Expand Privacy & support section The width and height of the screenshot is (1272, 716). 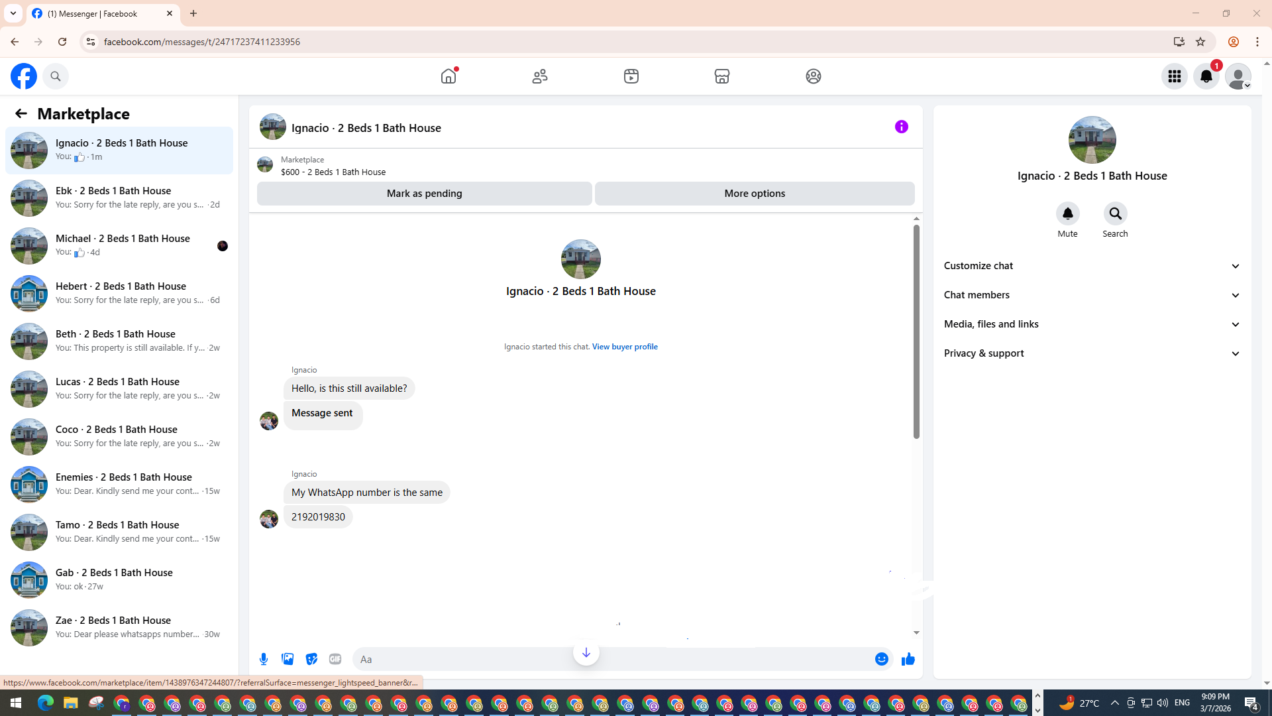pyautogui.click(x=1092, y=353)
